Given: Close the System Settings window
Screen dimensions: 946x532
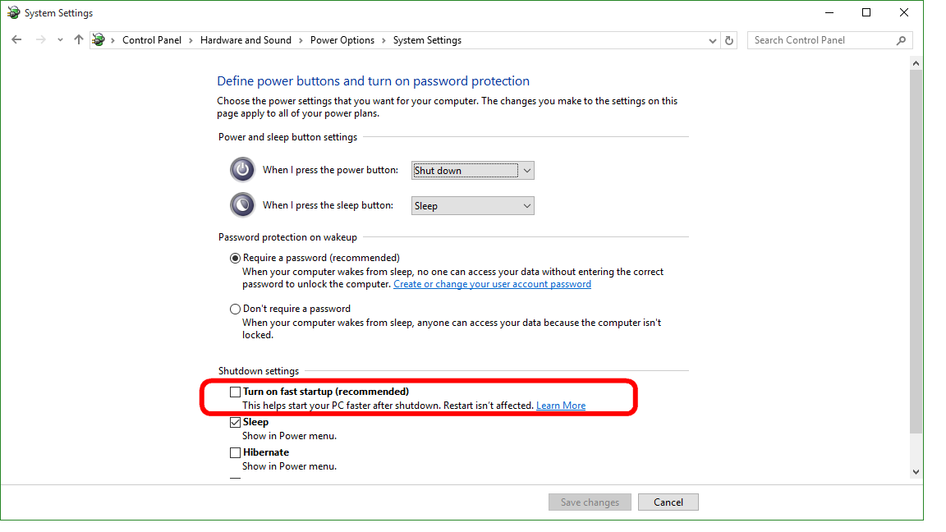Looking at the screenshot, I should (x=904, y=12).
